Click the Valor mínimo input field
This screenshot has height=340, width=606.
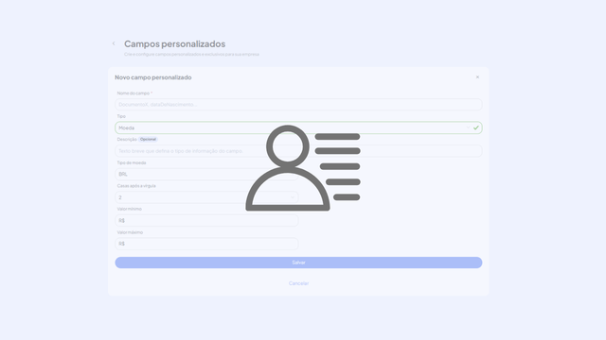206,220
